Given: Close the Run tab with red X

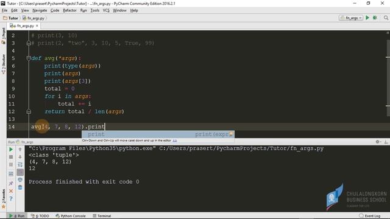Looking at the screenshot, I should [11, 191].
